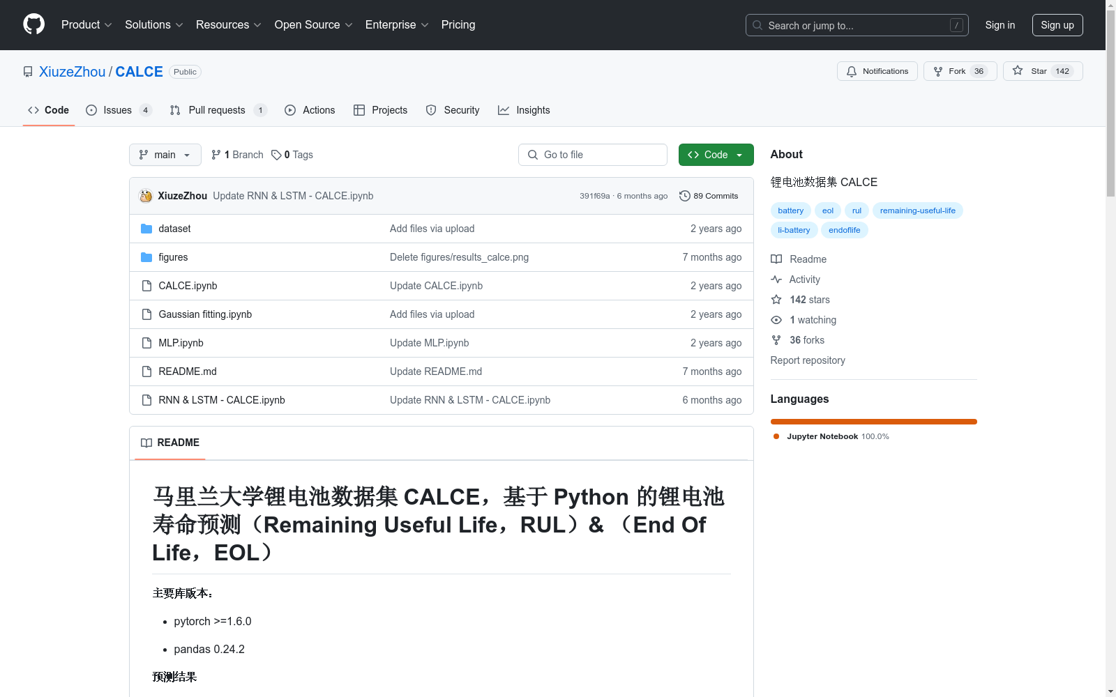1116x697 pixels.
Task: Click the star icon beside 142 stars
Action: point(776,300)
